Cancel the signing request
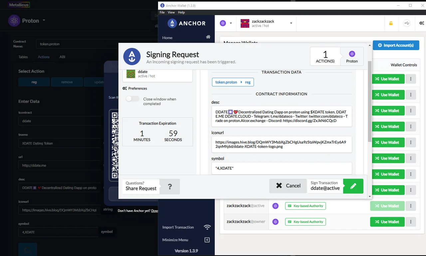The image size is (426, 256). pyautogui.click(x=288, y=186)
